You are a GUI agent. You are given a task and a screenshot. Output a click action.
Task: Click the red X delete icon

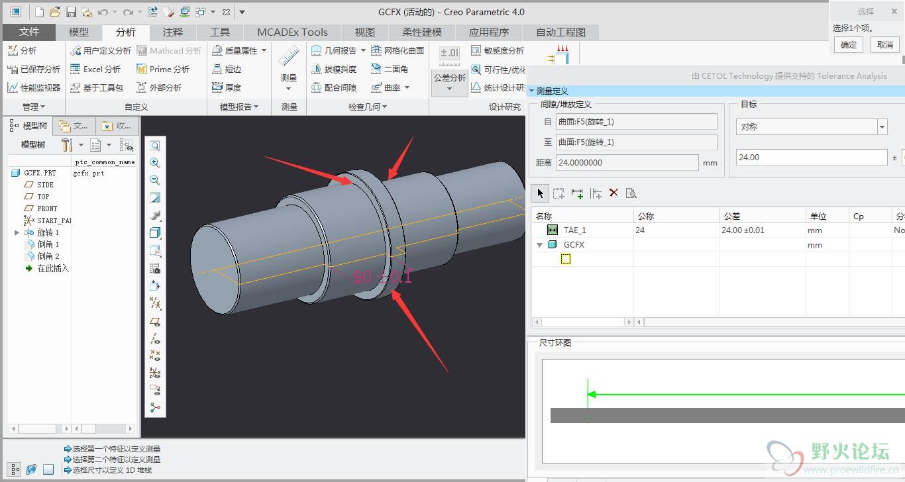tap(613, 193)
